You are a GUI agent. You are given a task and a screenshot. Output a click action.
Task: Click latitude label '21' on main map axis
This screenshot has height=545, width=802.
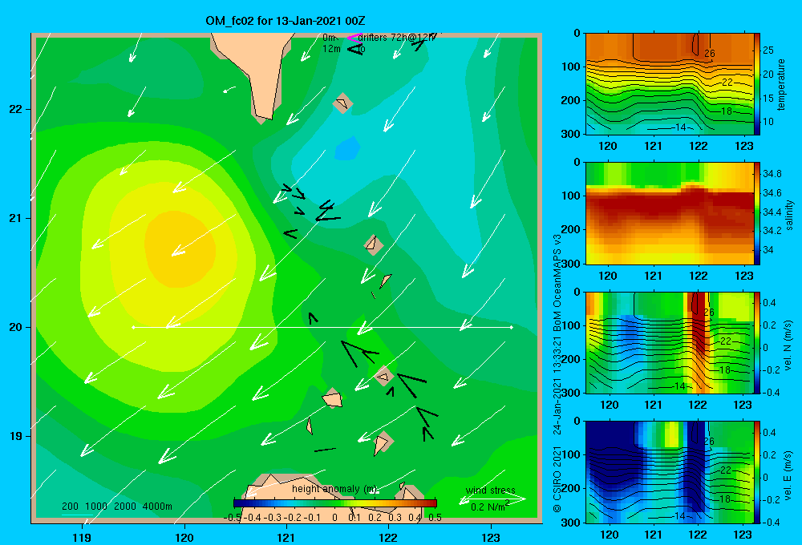pyautogui.click(x=15, y=218)
